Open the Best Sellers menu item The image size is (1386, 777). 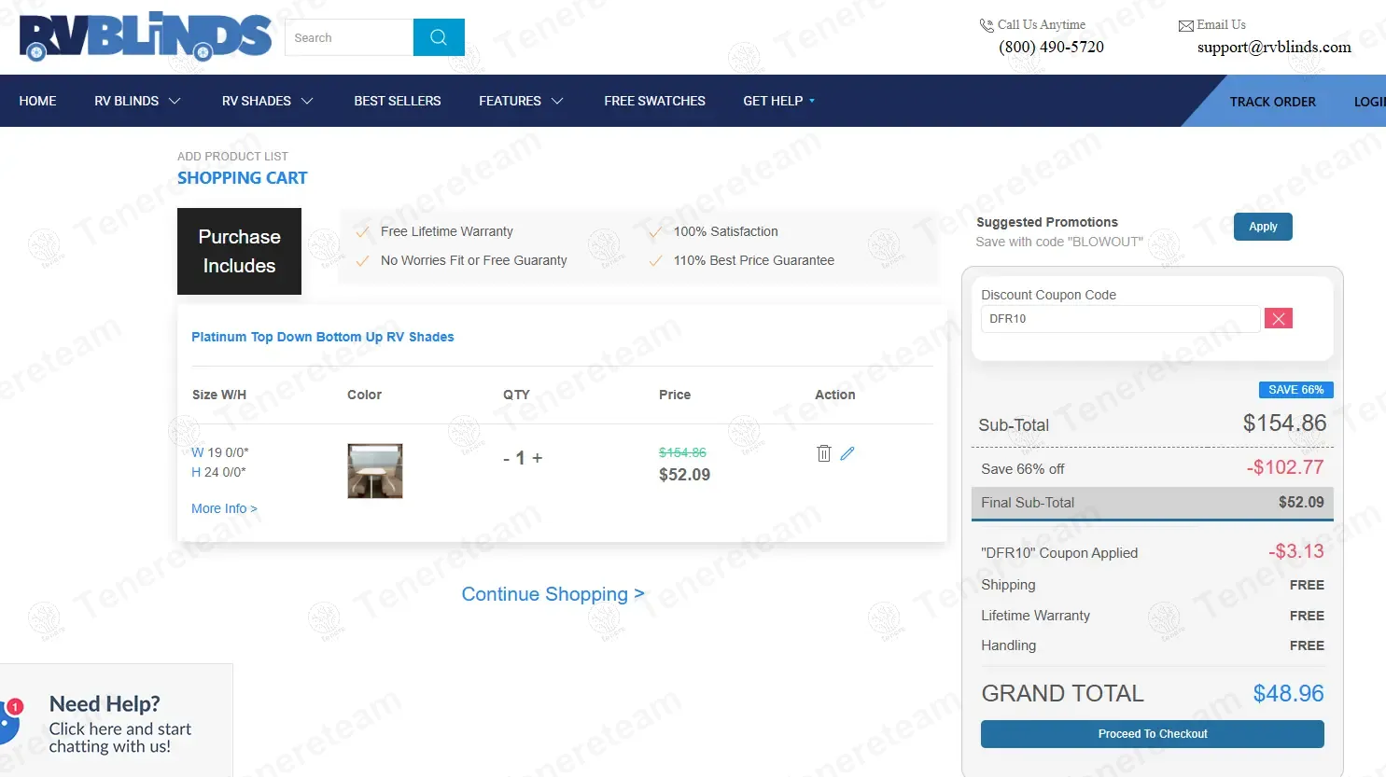(x=398, y=101)
